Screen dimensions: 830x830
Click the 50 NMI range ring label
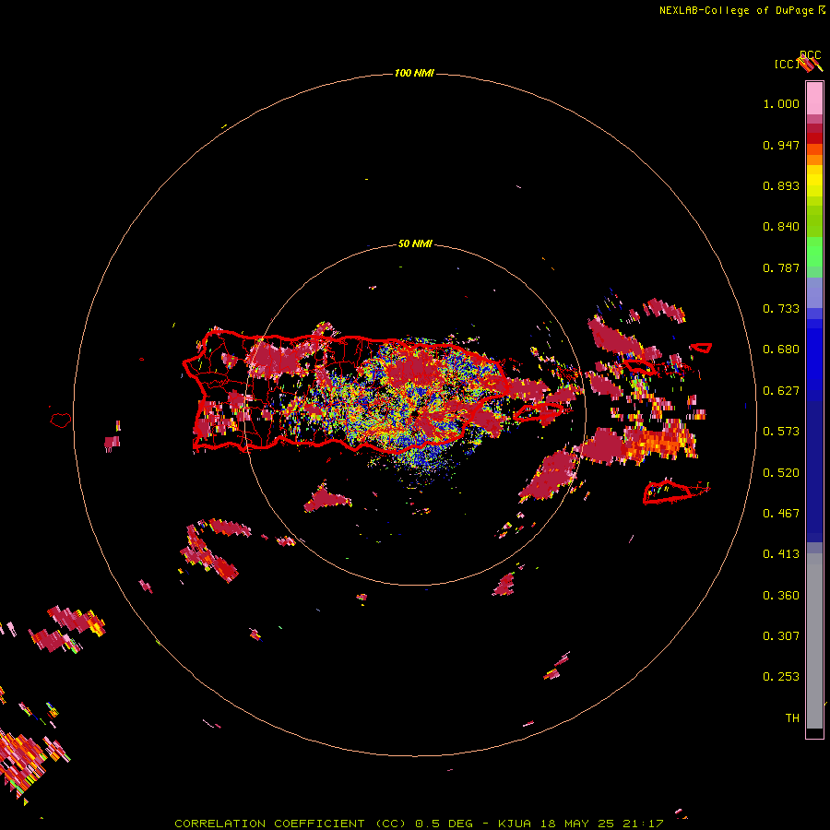pyautogui.click(x=415, y=244)
